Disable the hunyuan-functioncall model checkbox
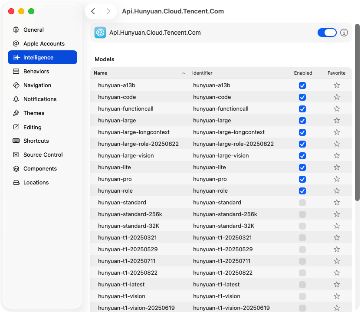 point(302,109)
